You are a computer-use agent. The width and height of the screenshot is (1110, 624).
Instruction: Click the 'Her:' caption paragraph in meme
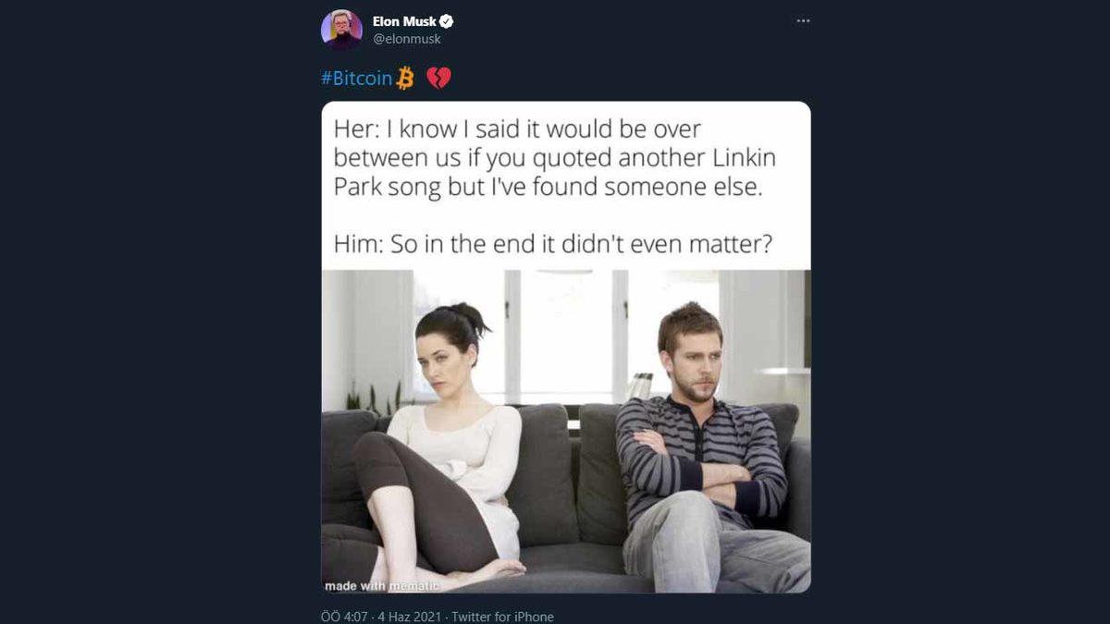coord(555,158)
